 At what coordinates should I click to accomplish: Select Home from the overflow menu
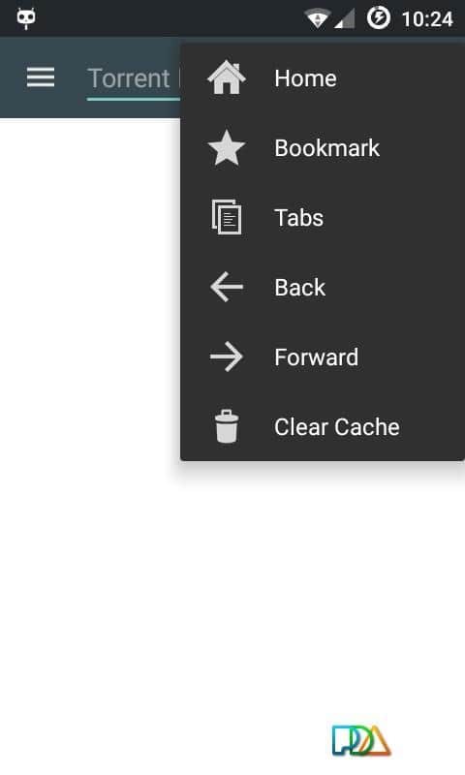(x=323, y=78)
